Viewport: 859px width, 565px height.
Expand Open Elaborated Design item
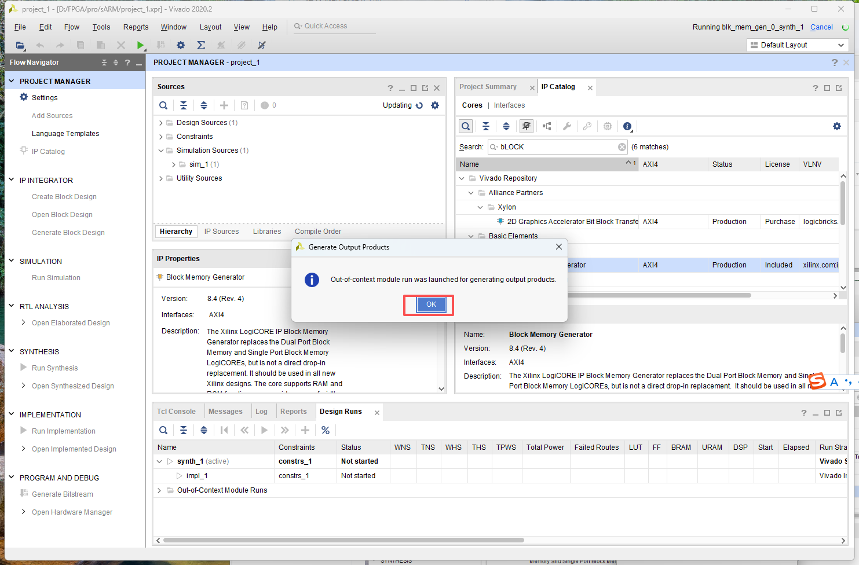coord(23,322)
